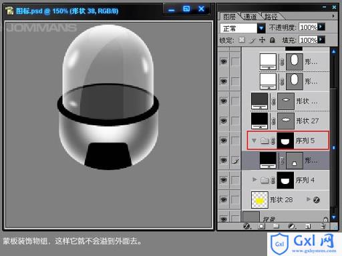The height and width of the screenshot is (256, 342).
Task: Switch to the 路径 tab
Action: coord(271,17)
